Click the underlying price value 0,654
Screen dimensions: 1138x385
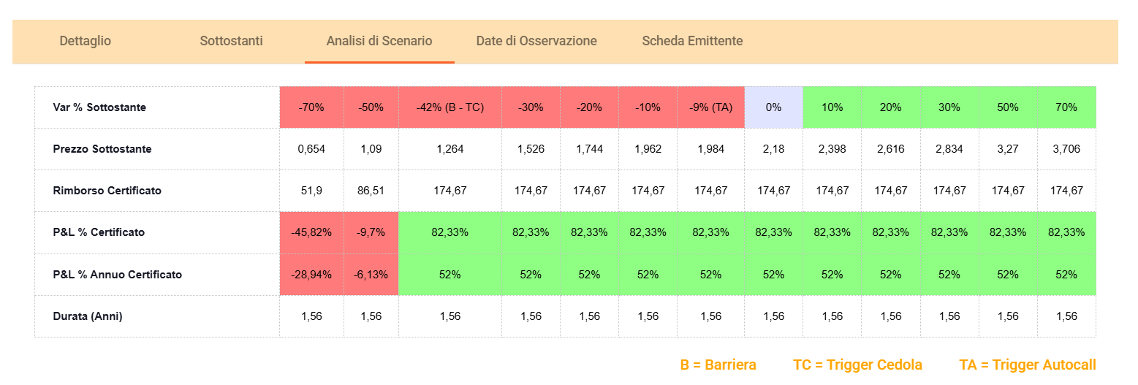(311, 149)
